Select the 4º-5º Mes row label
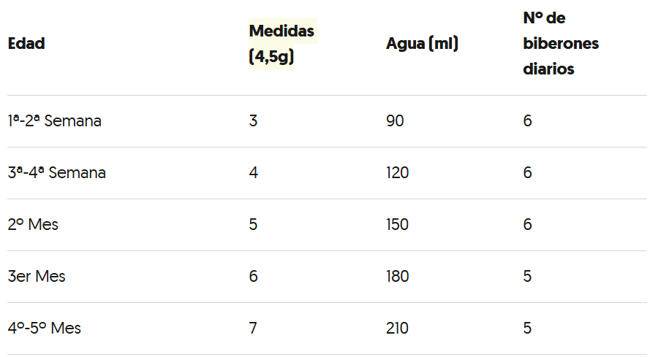This screenshot has height=357, width=650. coord(45,329)
